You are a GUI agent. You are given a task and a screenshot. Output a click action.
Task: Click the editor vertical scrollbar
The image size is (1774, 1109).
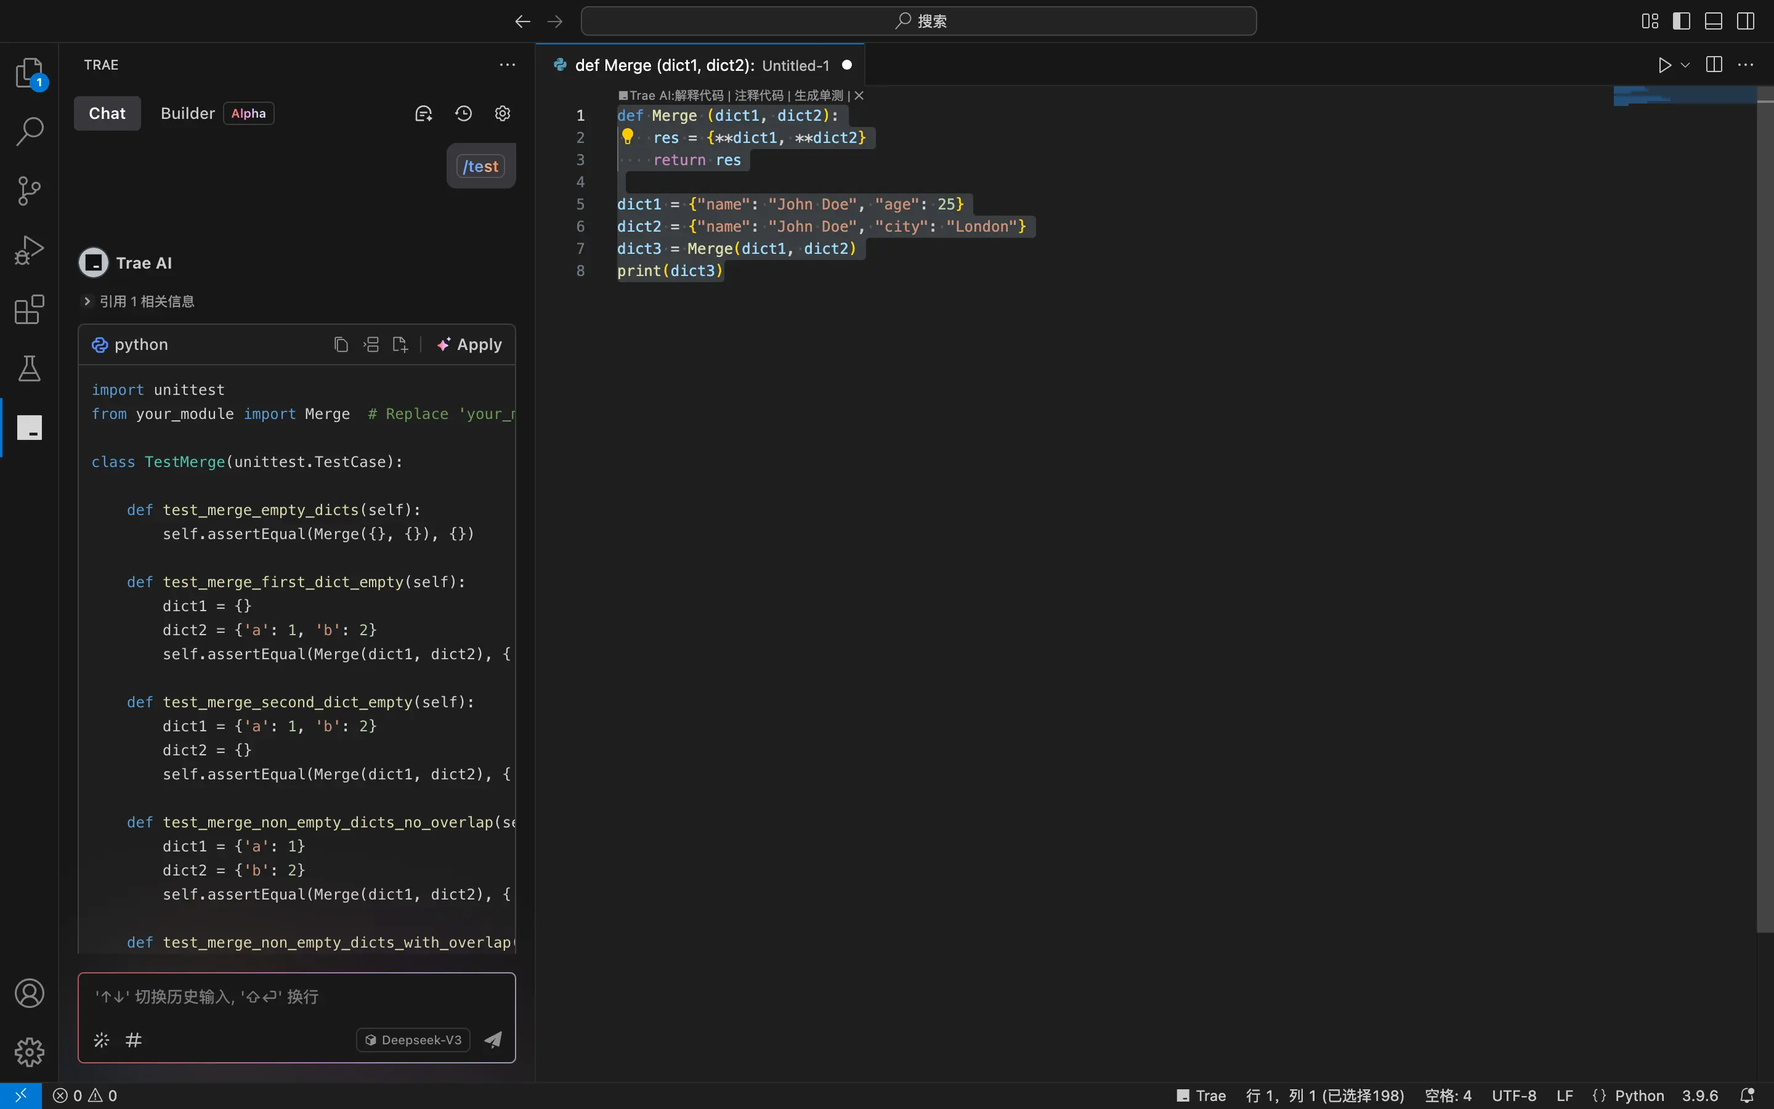[1765, 513]
